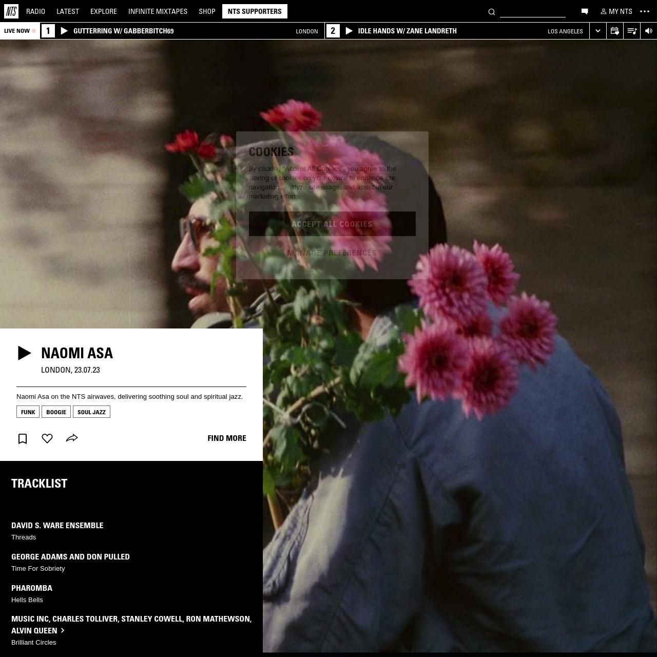Open the Latest menu item
Image resolution: width=657 pixels, height=657 pixels.
click(68, 11)
